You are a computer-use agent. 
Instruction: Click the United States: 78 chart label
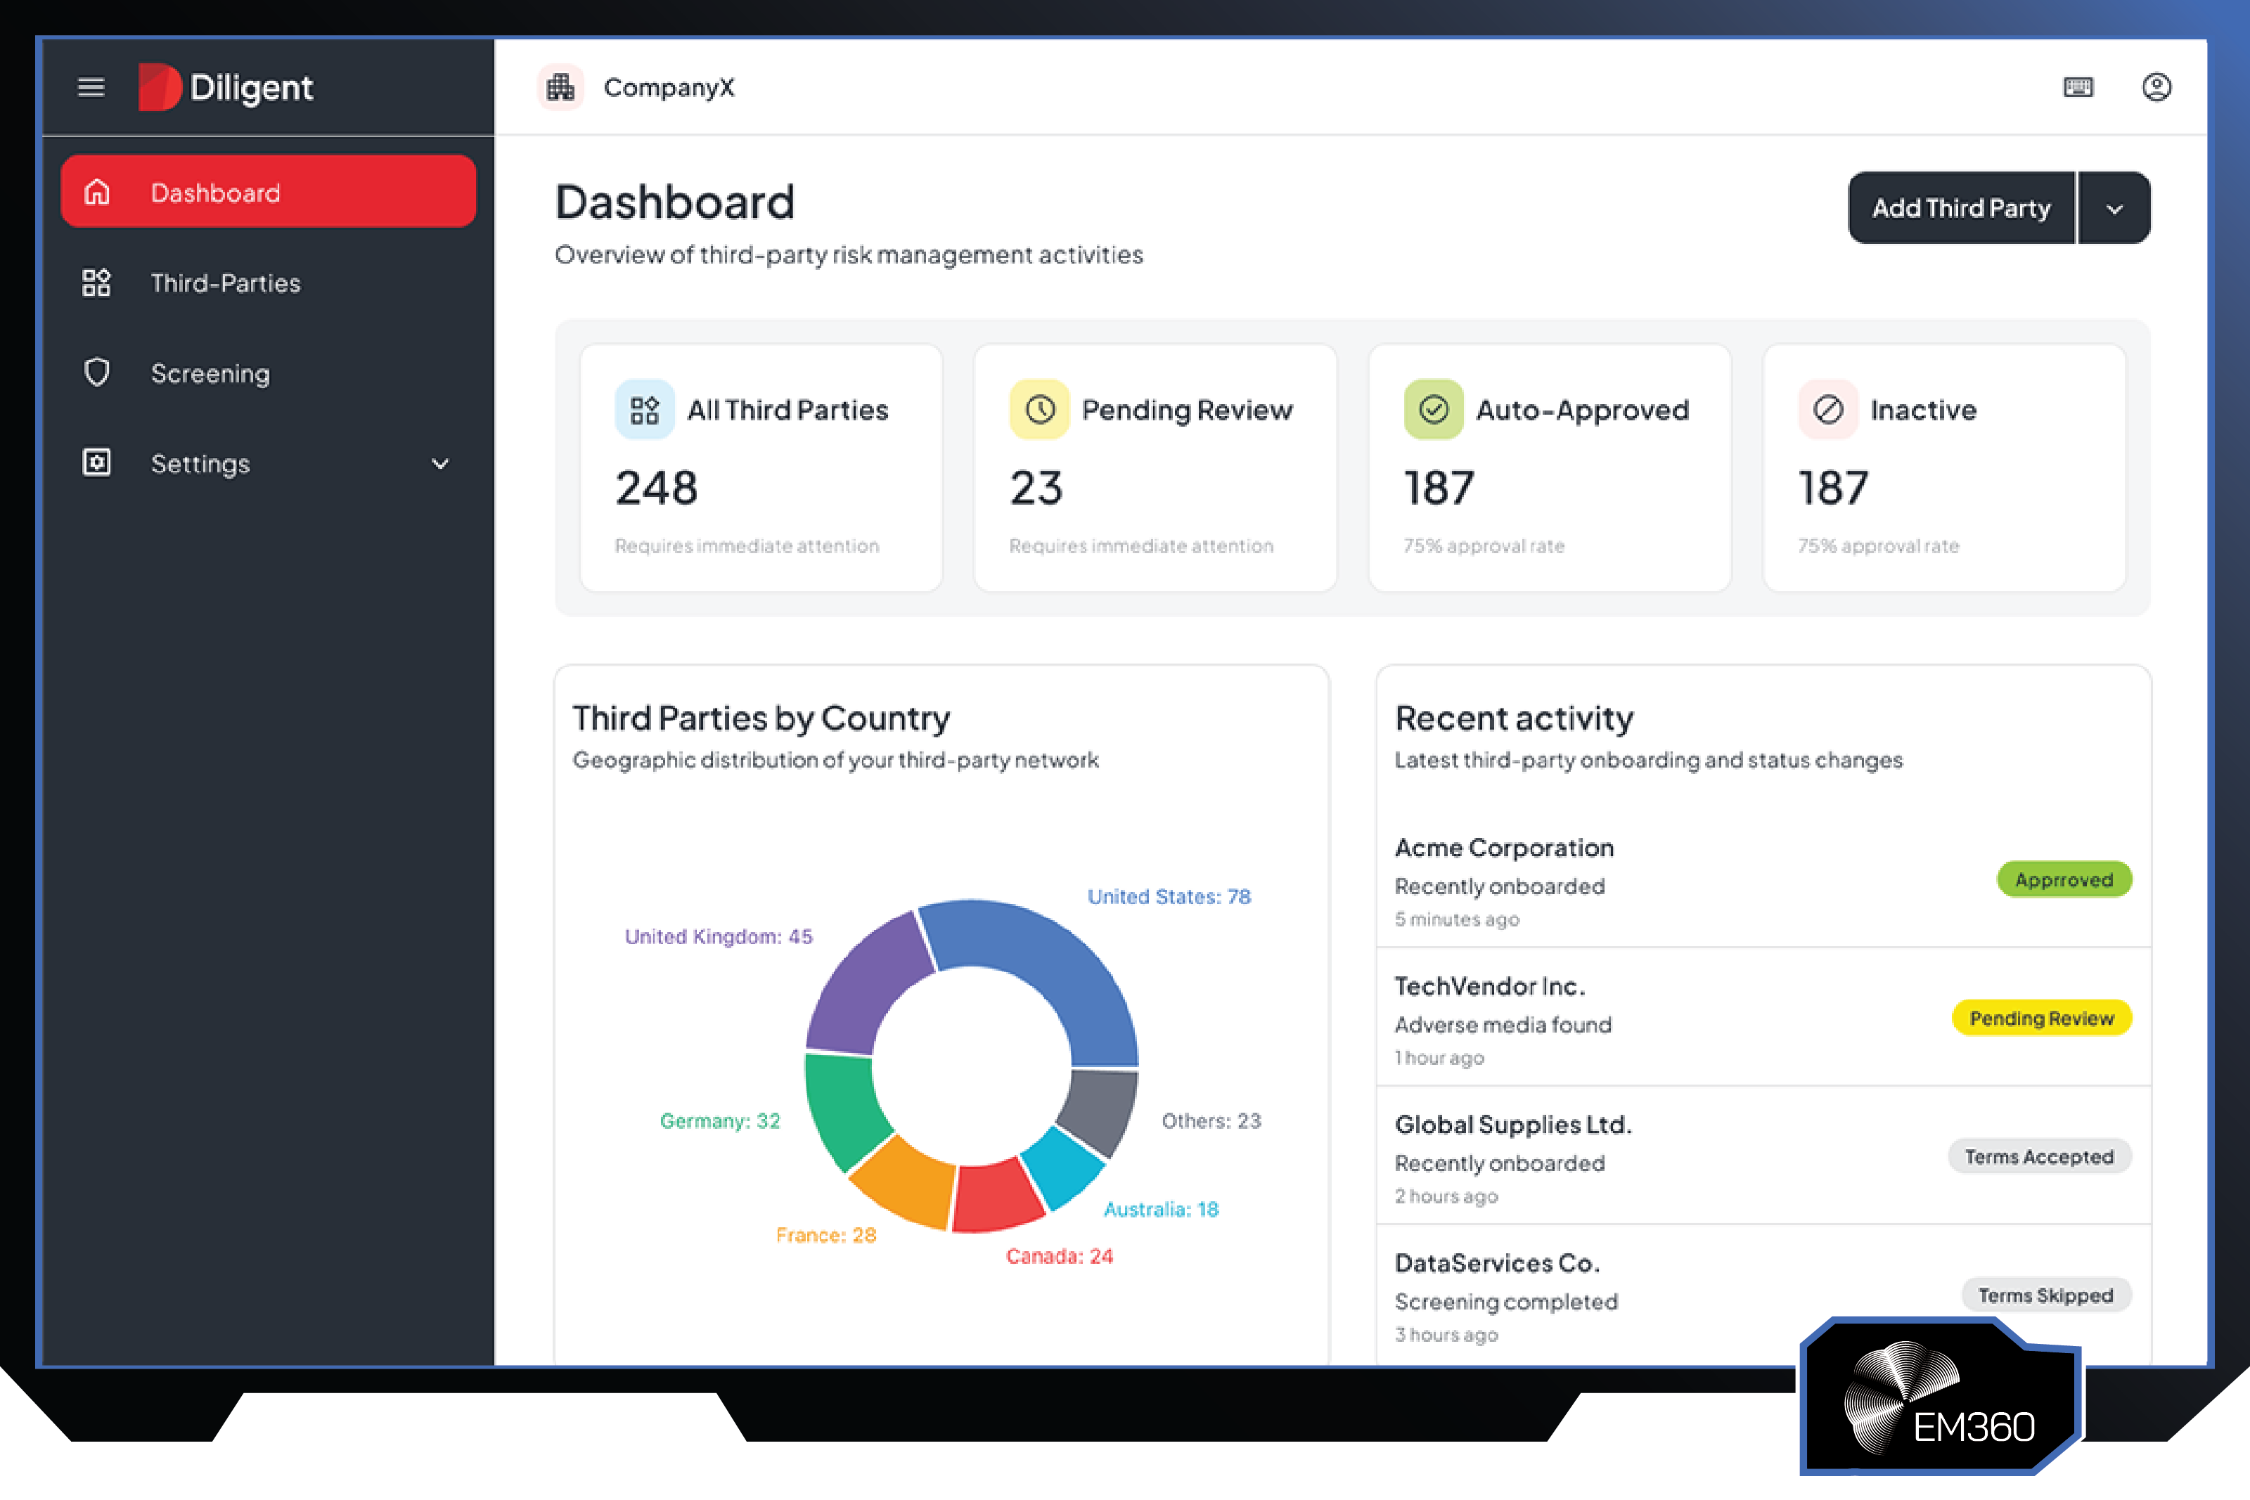(1169, 896)
